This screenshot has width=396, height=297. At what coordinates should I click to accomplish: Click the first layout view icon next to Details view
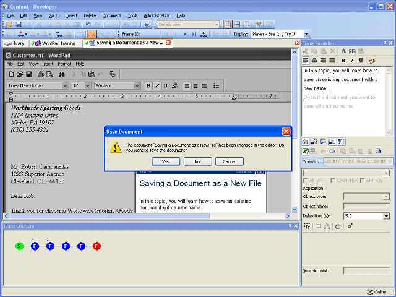[x=228, y=25]
